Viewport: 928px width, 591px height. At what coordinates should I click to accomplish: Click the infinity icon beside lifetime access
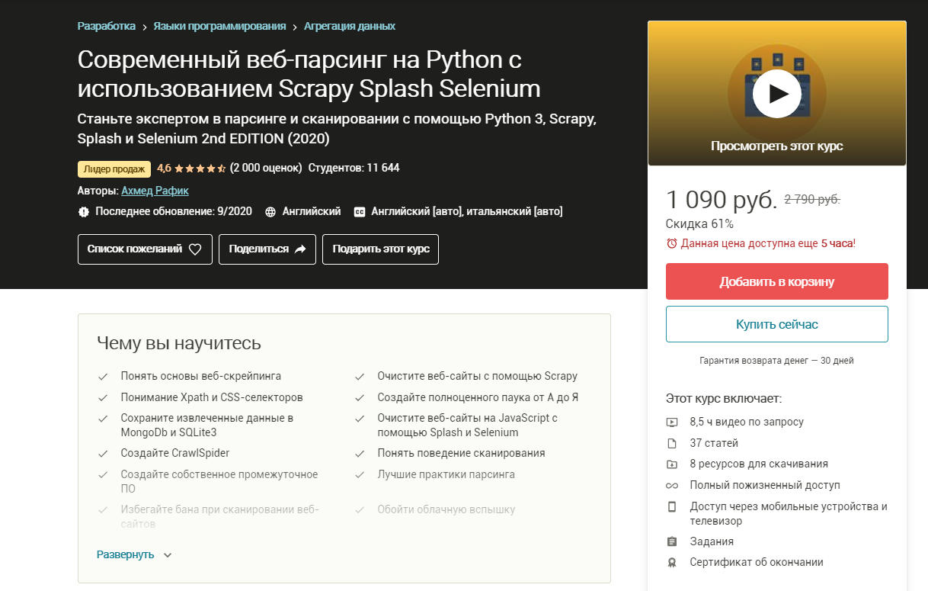[671, 485]
